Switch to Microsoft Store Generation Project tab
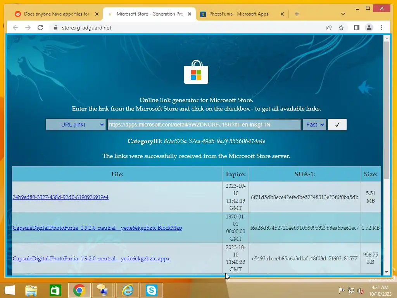The image size is (397, 298). coord(149,14)
